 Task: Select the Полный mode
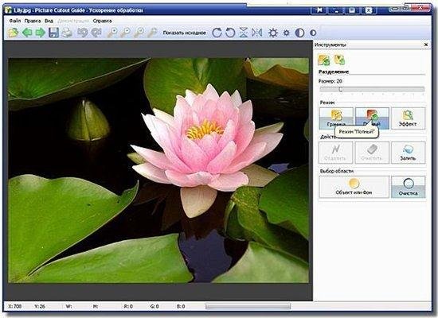pos(372,118)
